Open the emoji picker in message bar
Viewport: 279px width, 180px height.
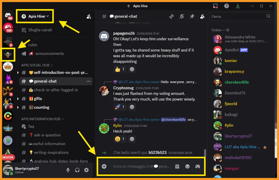tap(187, 166)
